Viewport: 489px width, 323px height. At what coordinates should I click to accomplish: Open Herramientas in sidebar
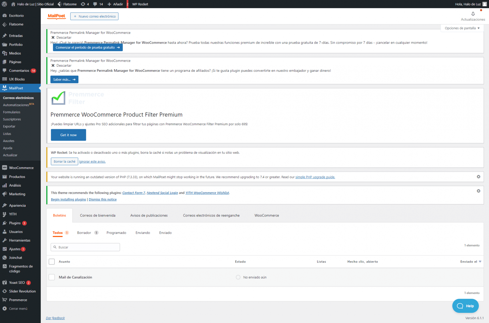[19, 240]
